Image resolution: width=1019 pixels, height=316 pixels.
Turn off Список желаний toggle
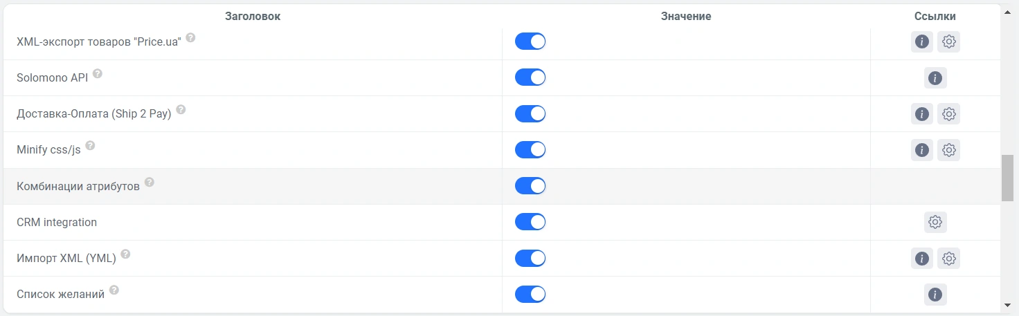pyautogui.click(x=530, y=295)
